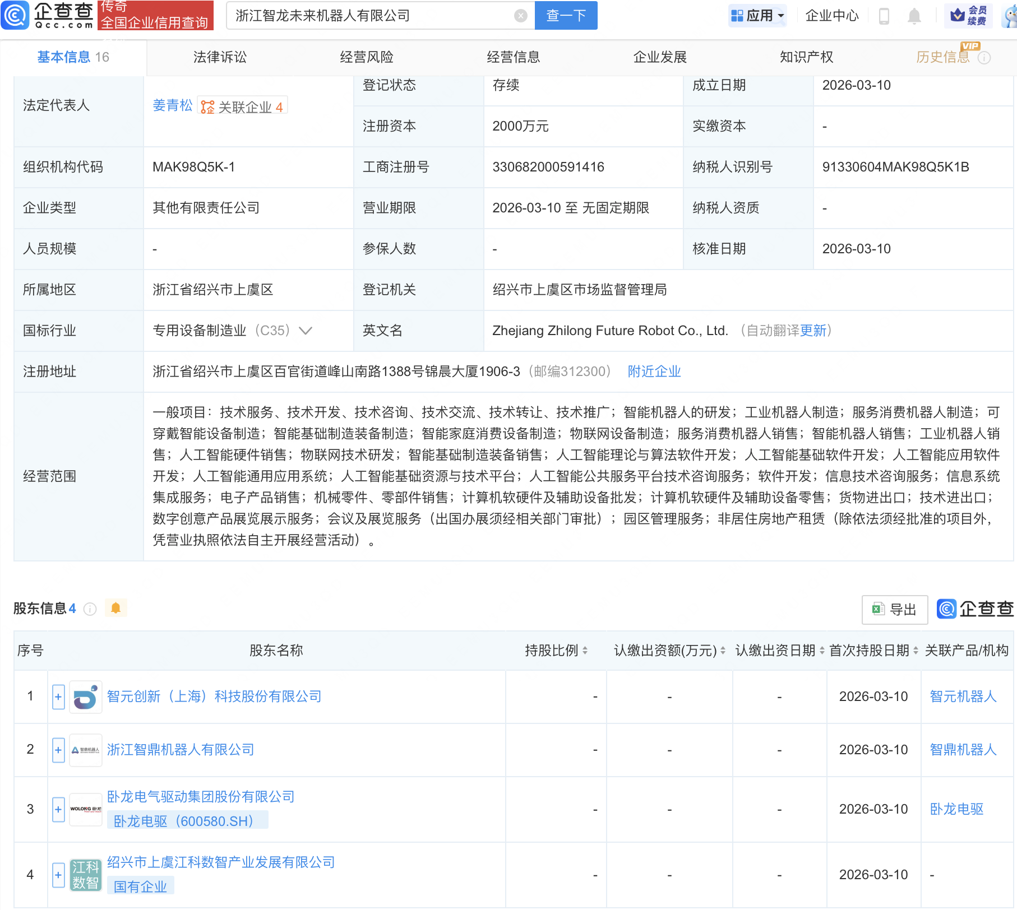The width and height of the screenshot is (1017, 910).
Task: Open the notification bell in the top bar
Action: tap(914, 16)
